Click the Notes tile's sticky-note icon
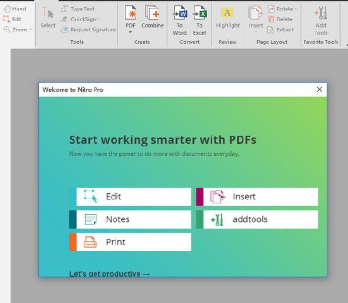348x303 pixels. pos(91,219)
